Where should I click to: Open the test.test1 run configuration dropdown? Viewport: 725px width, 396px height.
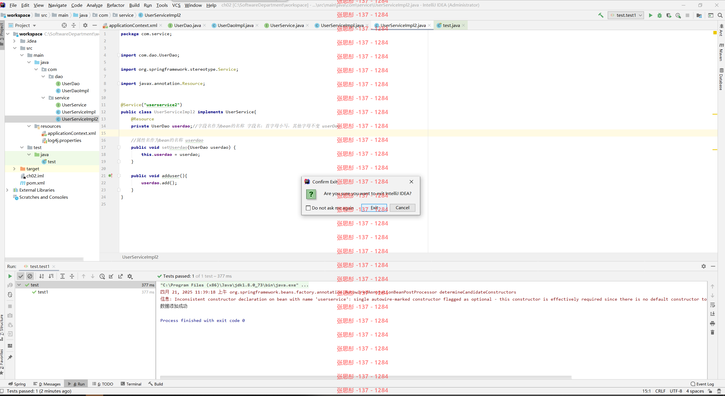point(626,15)
